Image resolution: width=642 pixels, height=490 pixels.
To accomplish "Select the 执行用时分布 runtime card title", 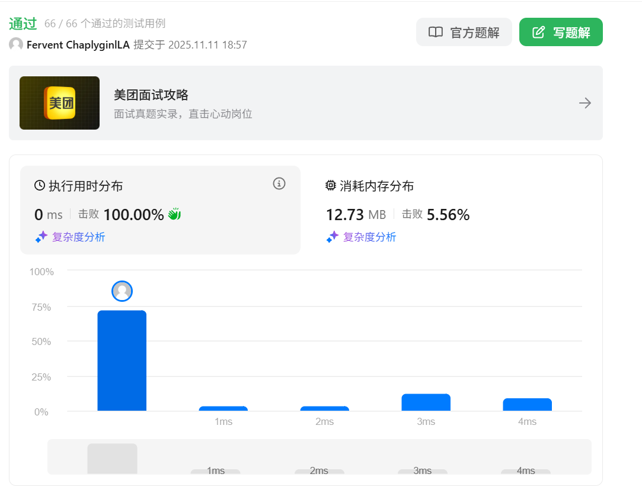I will point(85,186).
